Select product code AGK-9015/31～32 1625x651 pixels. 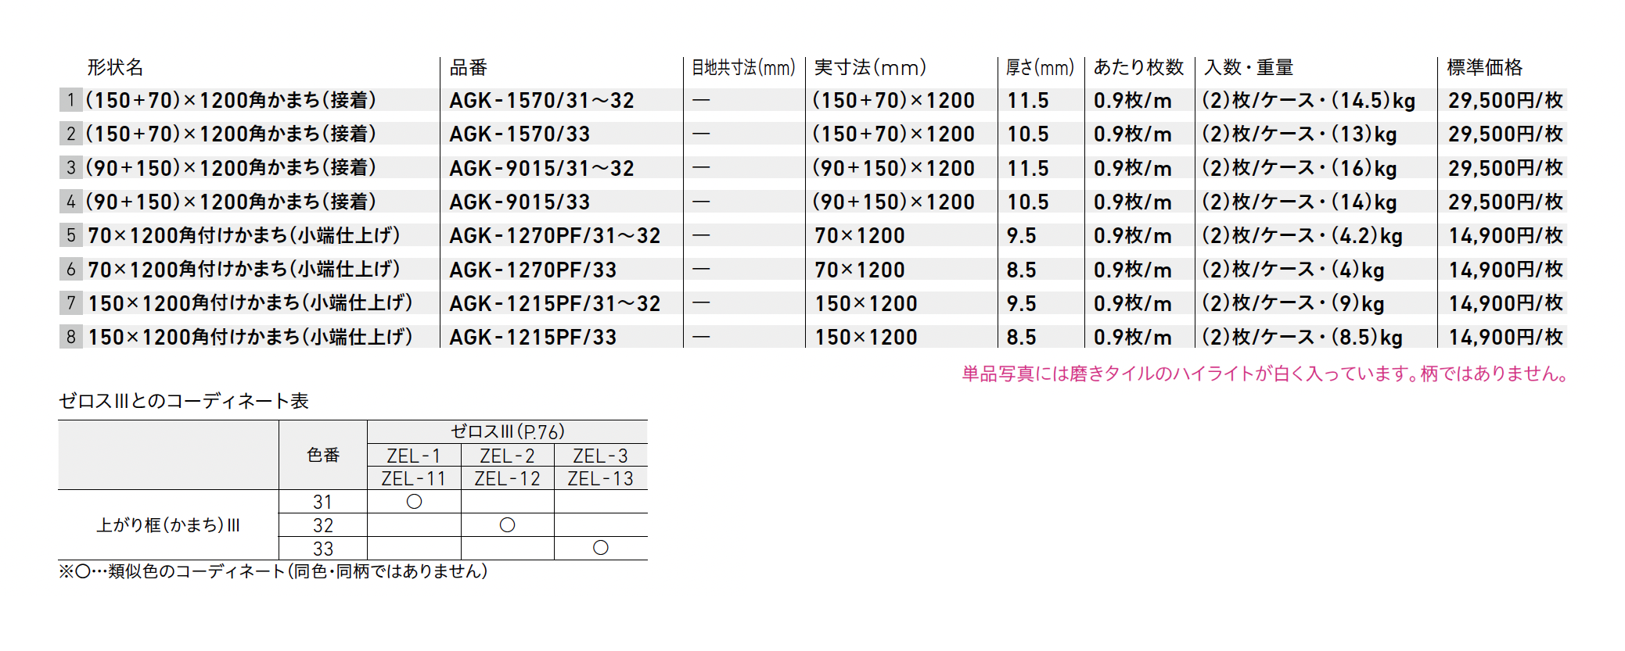point(541,168)
